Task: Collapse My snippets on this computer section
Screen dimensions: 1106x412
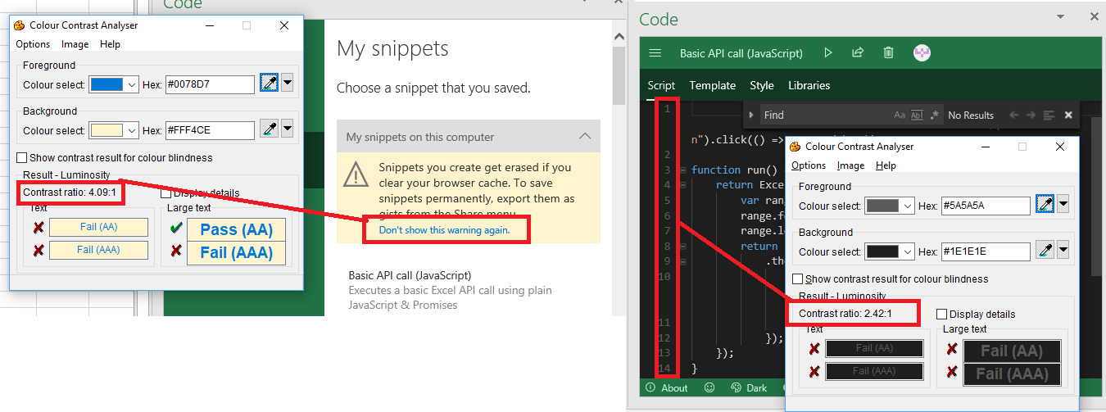Action: pos(584,137)
